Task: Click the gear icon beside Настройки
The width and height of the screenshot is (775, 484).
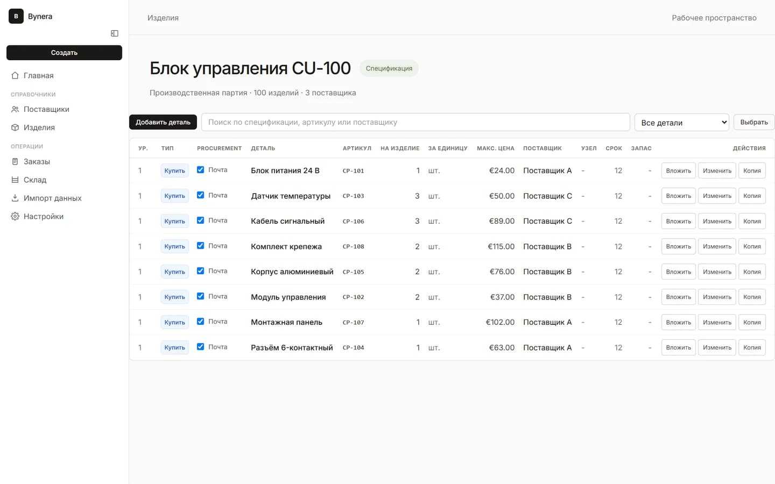Action: tap(15, 216)
